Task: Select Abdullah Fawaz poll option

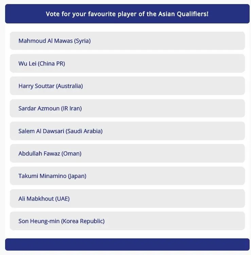Action: click(127, 153)
